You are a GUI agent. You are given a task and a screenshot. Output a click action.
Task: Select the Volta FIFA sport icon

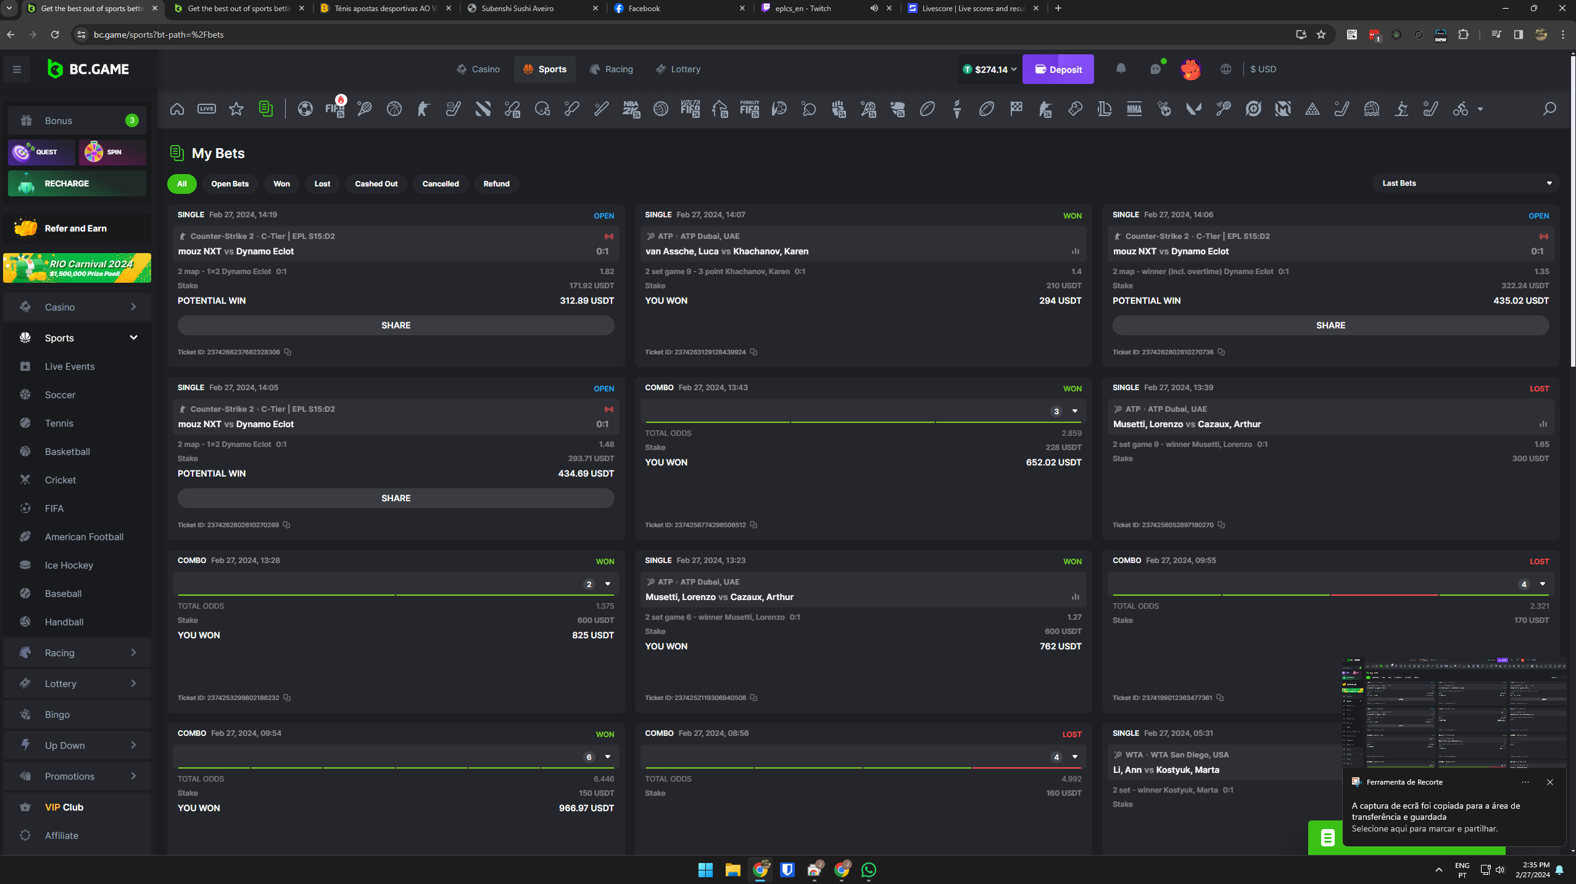tap(690, 109)
